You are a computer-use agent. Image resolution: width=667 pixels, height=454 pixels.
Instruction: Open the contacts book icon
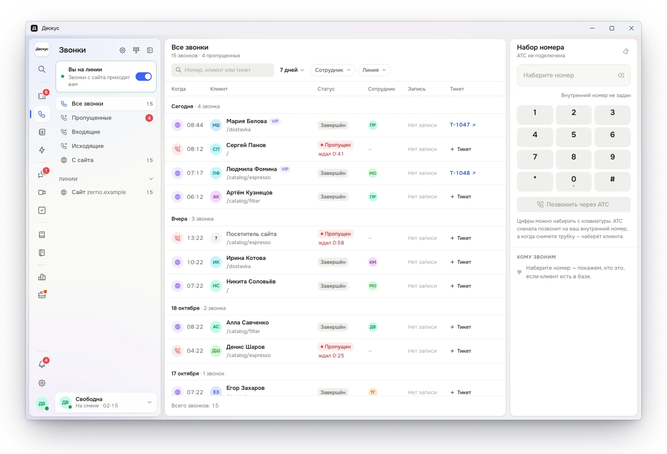pyautogui.click(x=42, y=132)
